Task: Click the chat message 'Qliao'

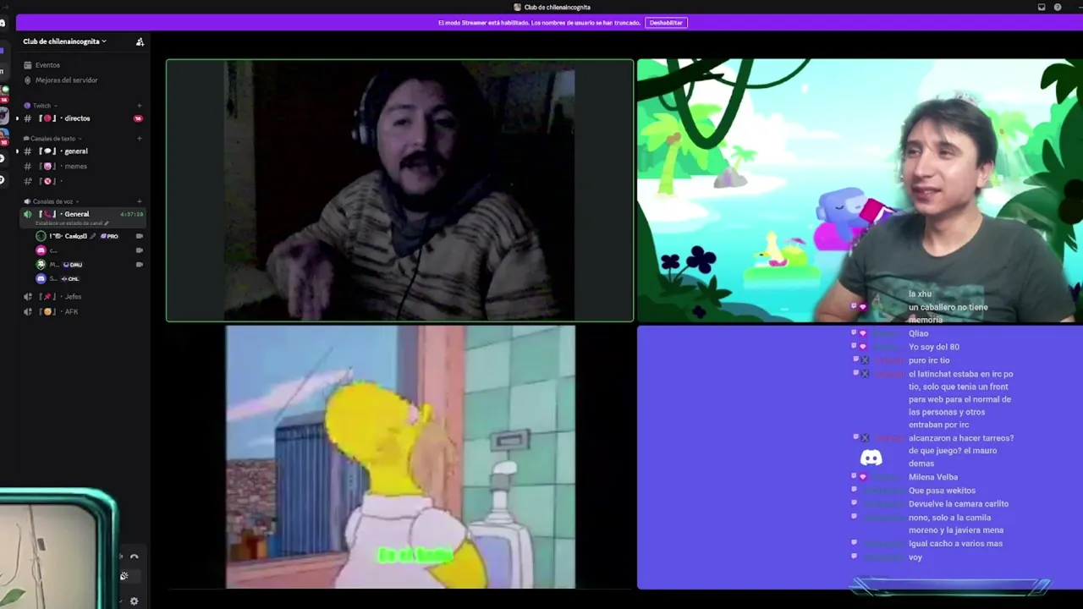Action: [x=918, y=333]
